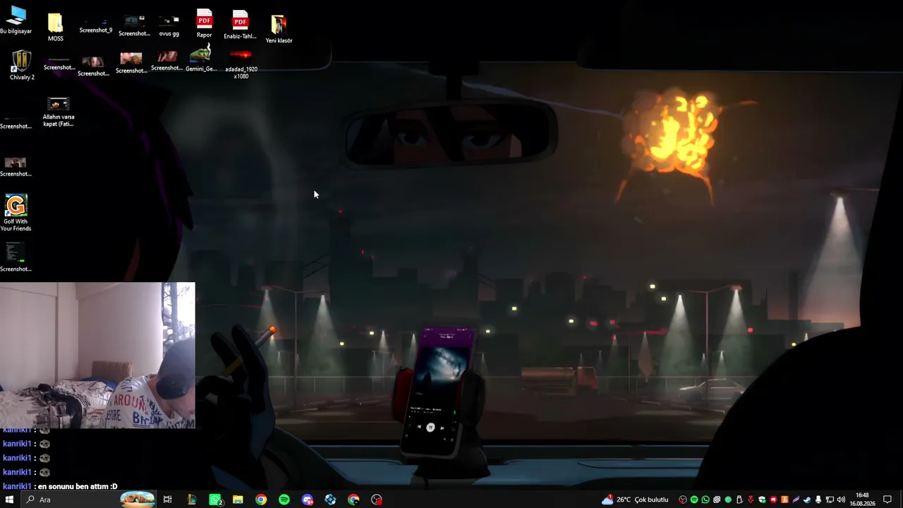
Task: Click the purple feather tray icon
Action: 796,500
